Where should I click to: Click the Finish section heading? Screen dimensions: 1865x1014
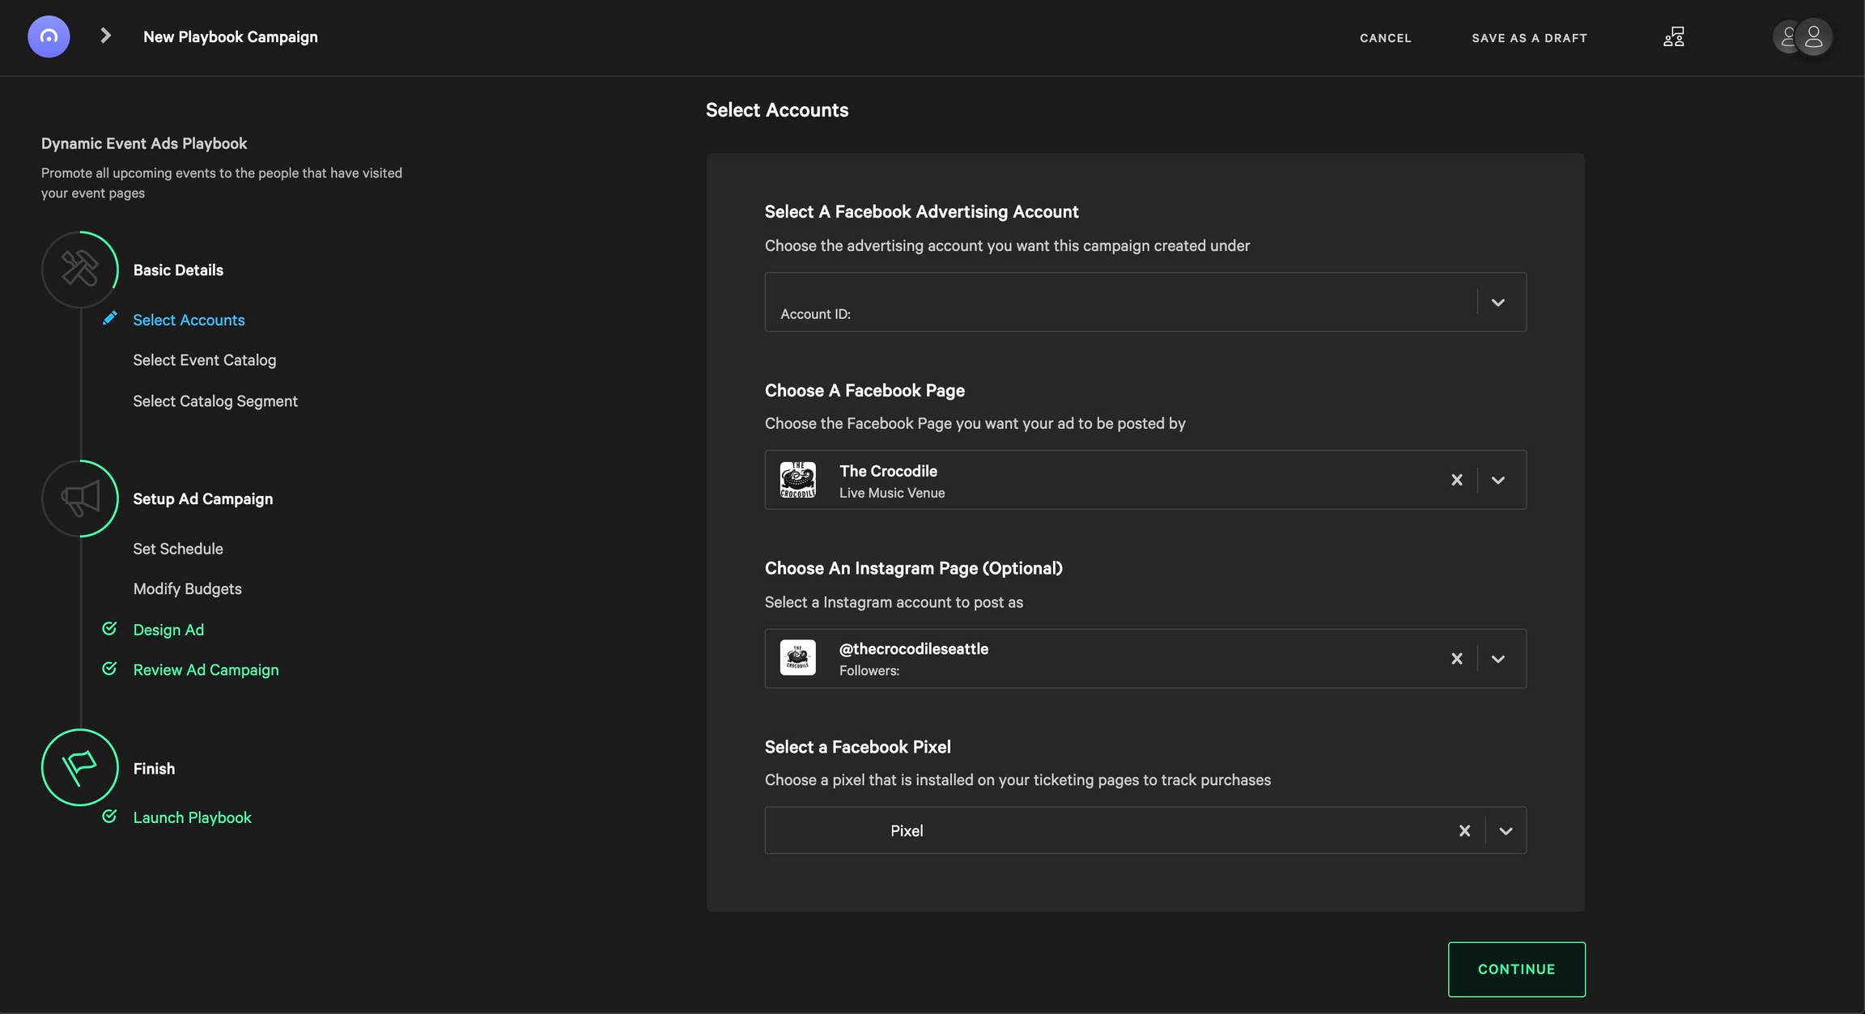(154, 769)
